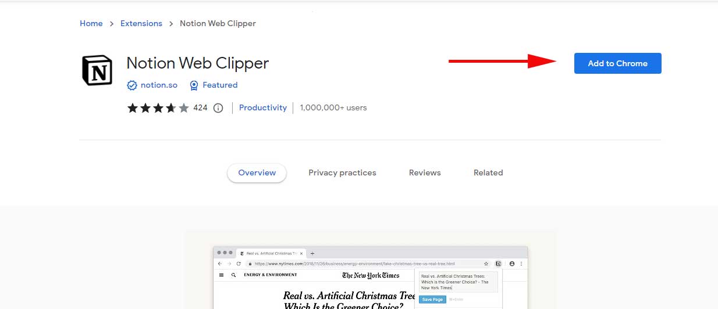Open the Related tab

[x=488, y=173]
